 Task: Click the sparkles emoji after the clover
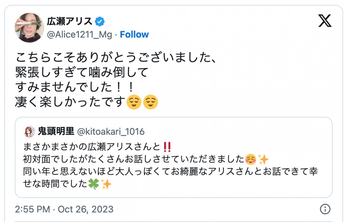click(106, 184)
